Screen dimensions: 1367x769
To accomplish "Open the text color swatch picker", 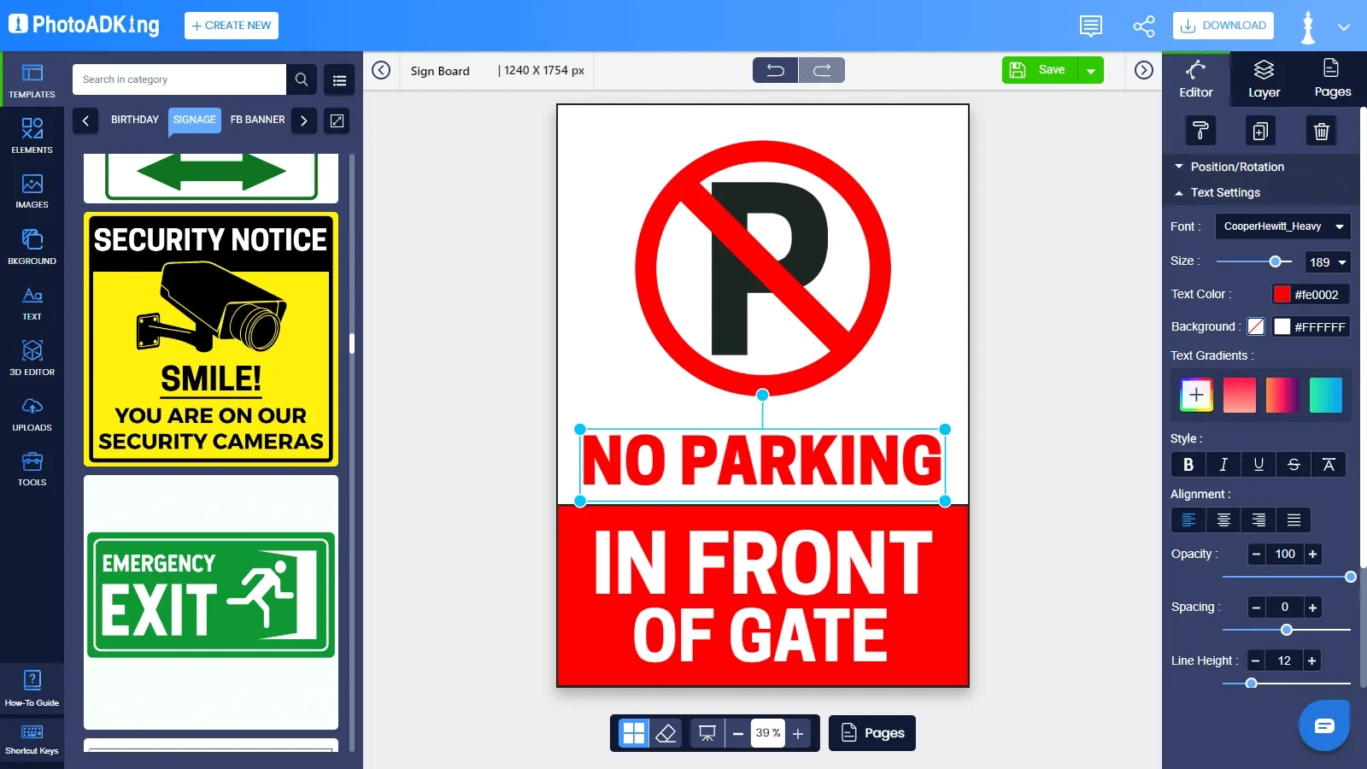I will pos(1282,294).
